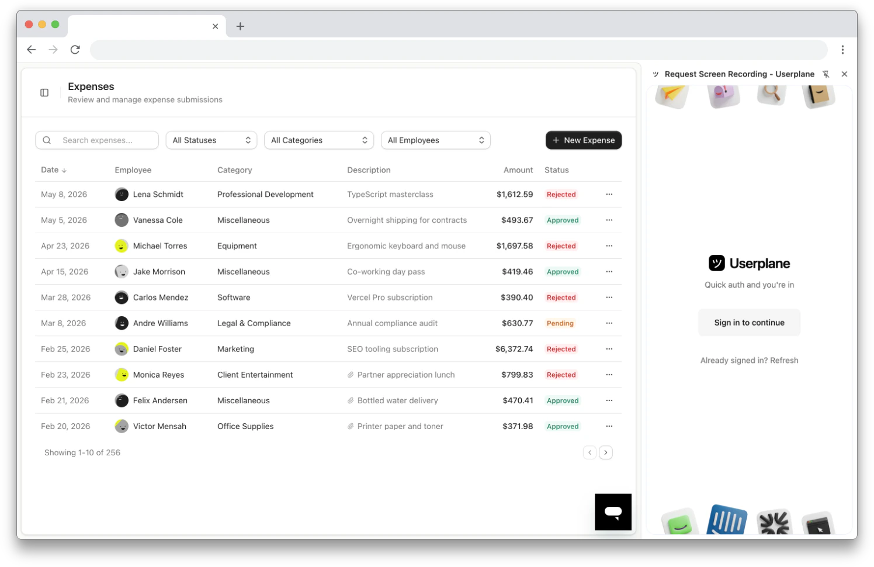Click the Client Entertainment category cell
The width and height of the screenshot is (874, 567).
point(255,375)
